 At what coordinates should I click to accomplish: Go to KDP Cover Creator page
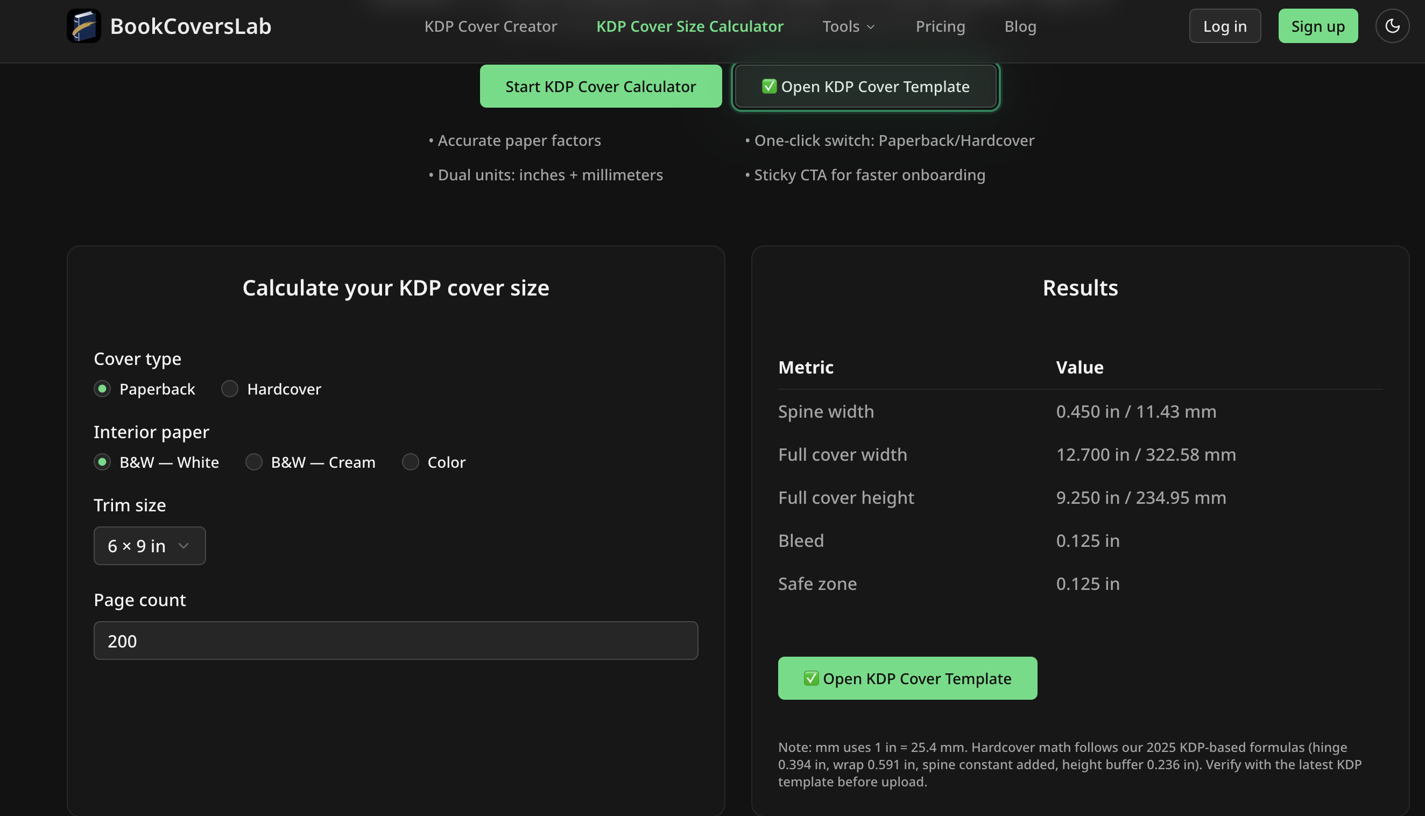pyautogui.click(x=491, y=26)
